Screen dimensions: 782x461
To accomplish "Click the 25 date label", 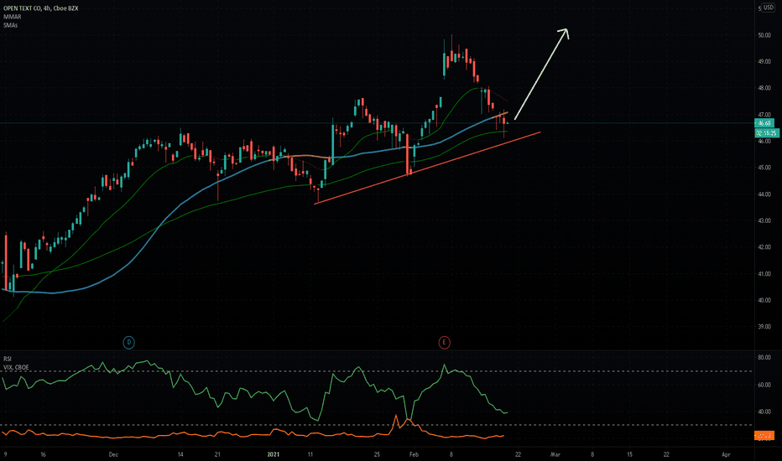I will pos(377,454).
